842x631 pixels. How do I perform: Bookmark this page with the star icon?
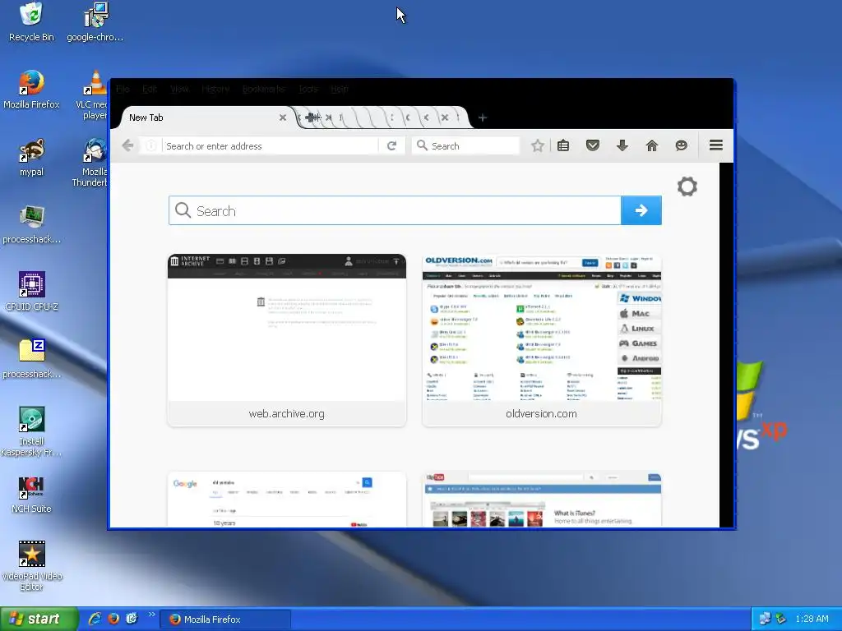coord(537,145)
